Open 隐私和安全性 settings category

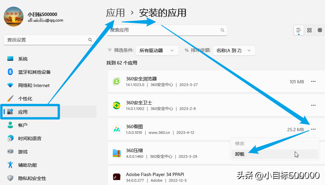[x=32, y=178]
